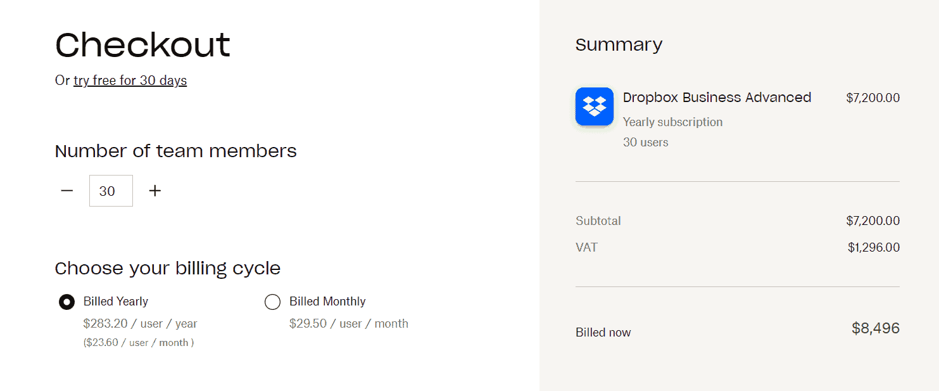Click the 30 users label under the product
939x391 pixels.
click(x=645, y=142)
